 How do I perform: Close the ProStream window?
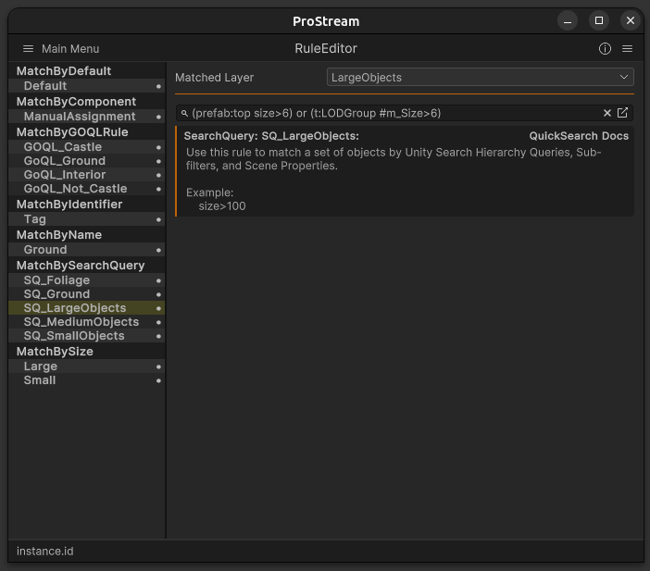[631, 20]
